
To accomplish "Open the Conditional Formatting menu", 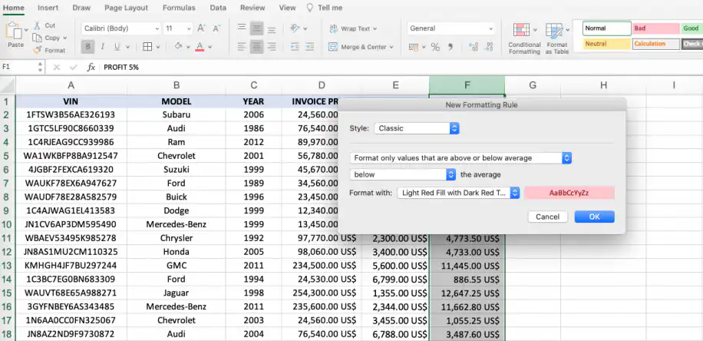I will tap(524, 38).
